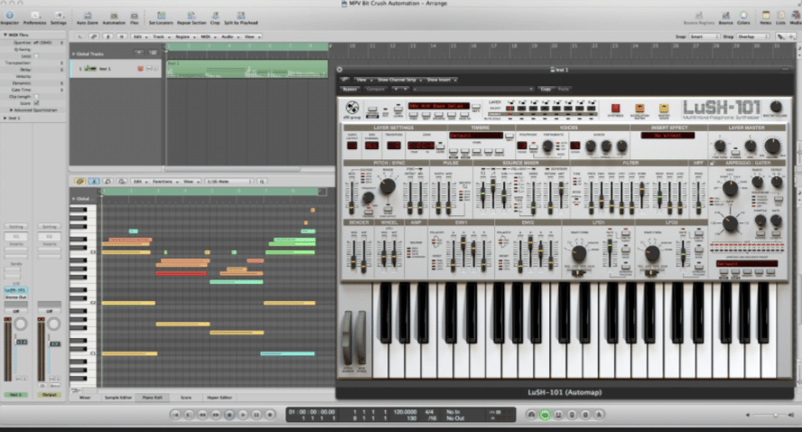Expand the Inst 1 section in the Inspector
This screenshot has height=432, width=802.
tap(5, 118)
